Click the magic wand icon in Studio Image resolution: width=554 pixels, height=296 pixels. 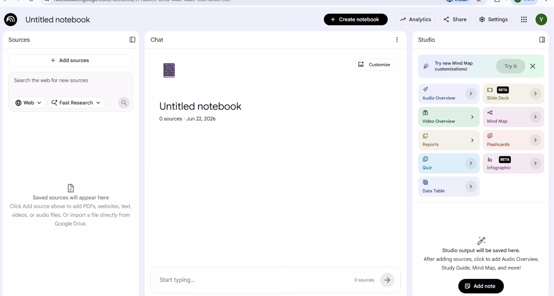coord(481,241)
